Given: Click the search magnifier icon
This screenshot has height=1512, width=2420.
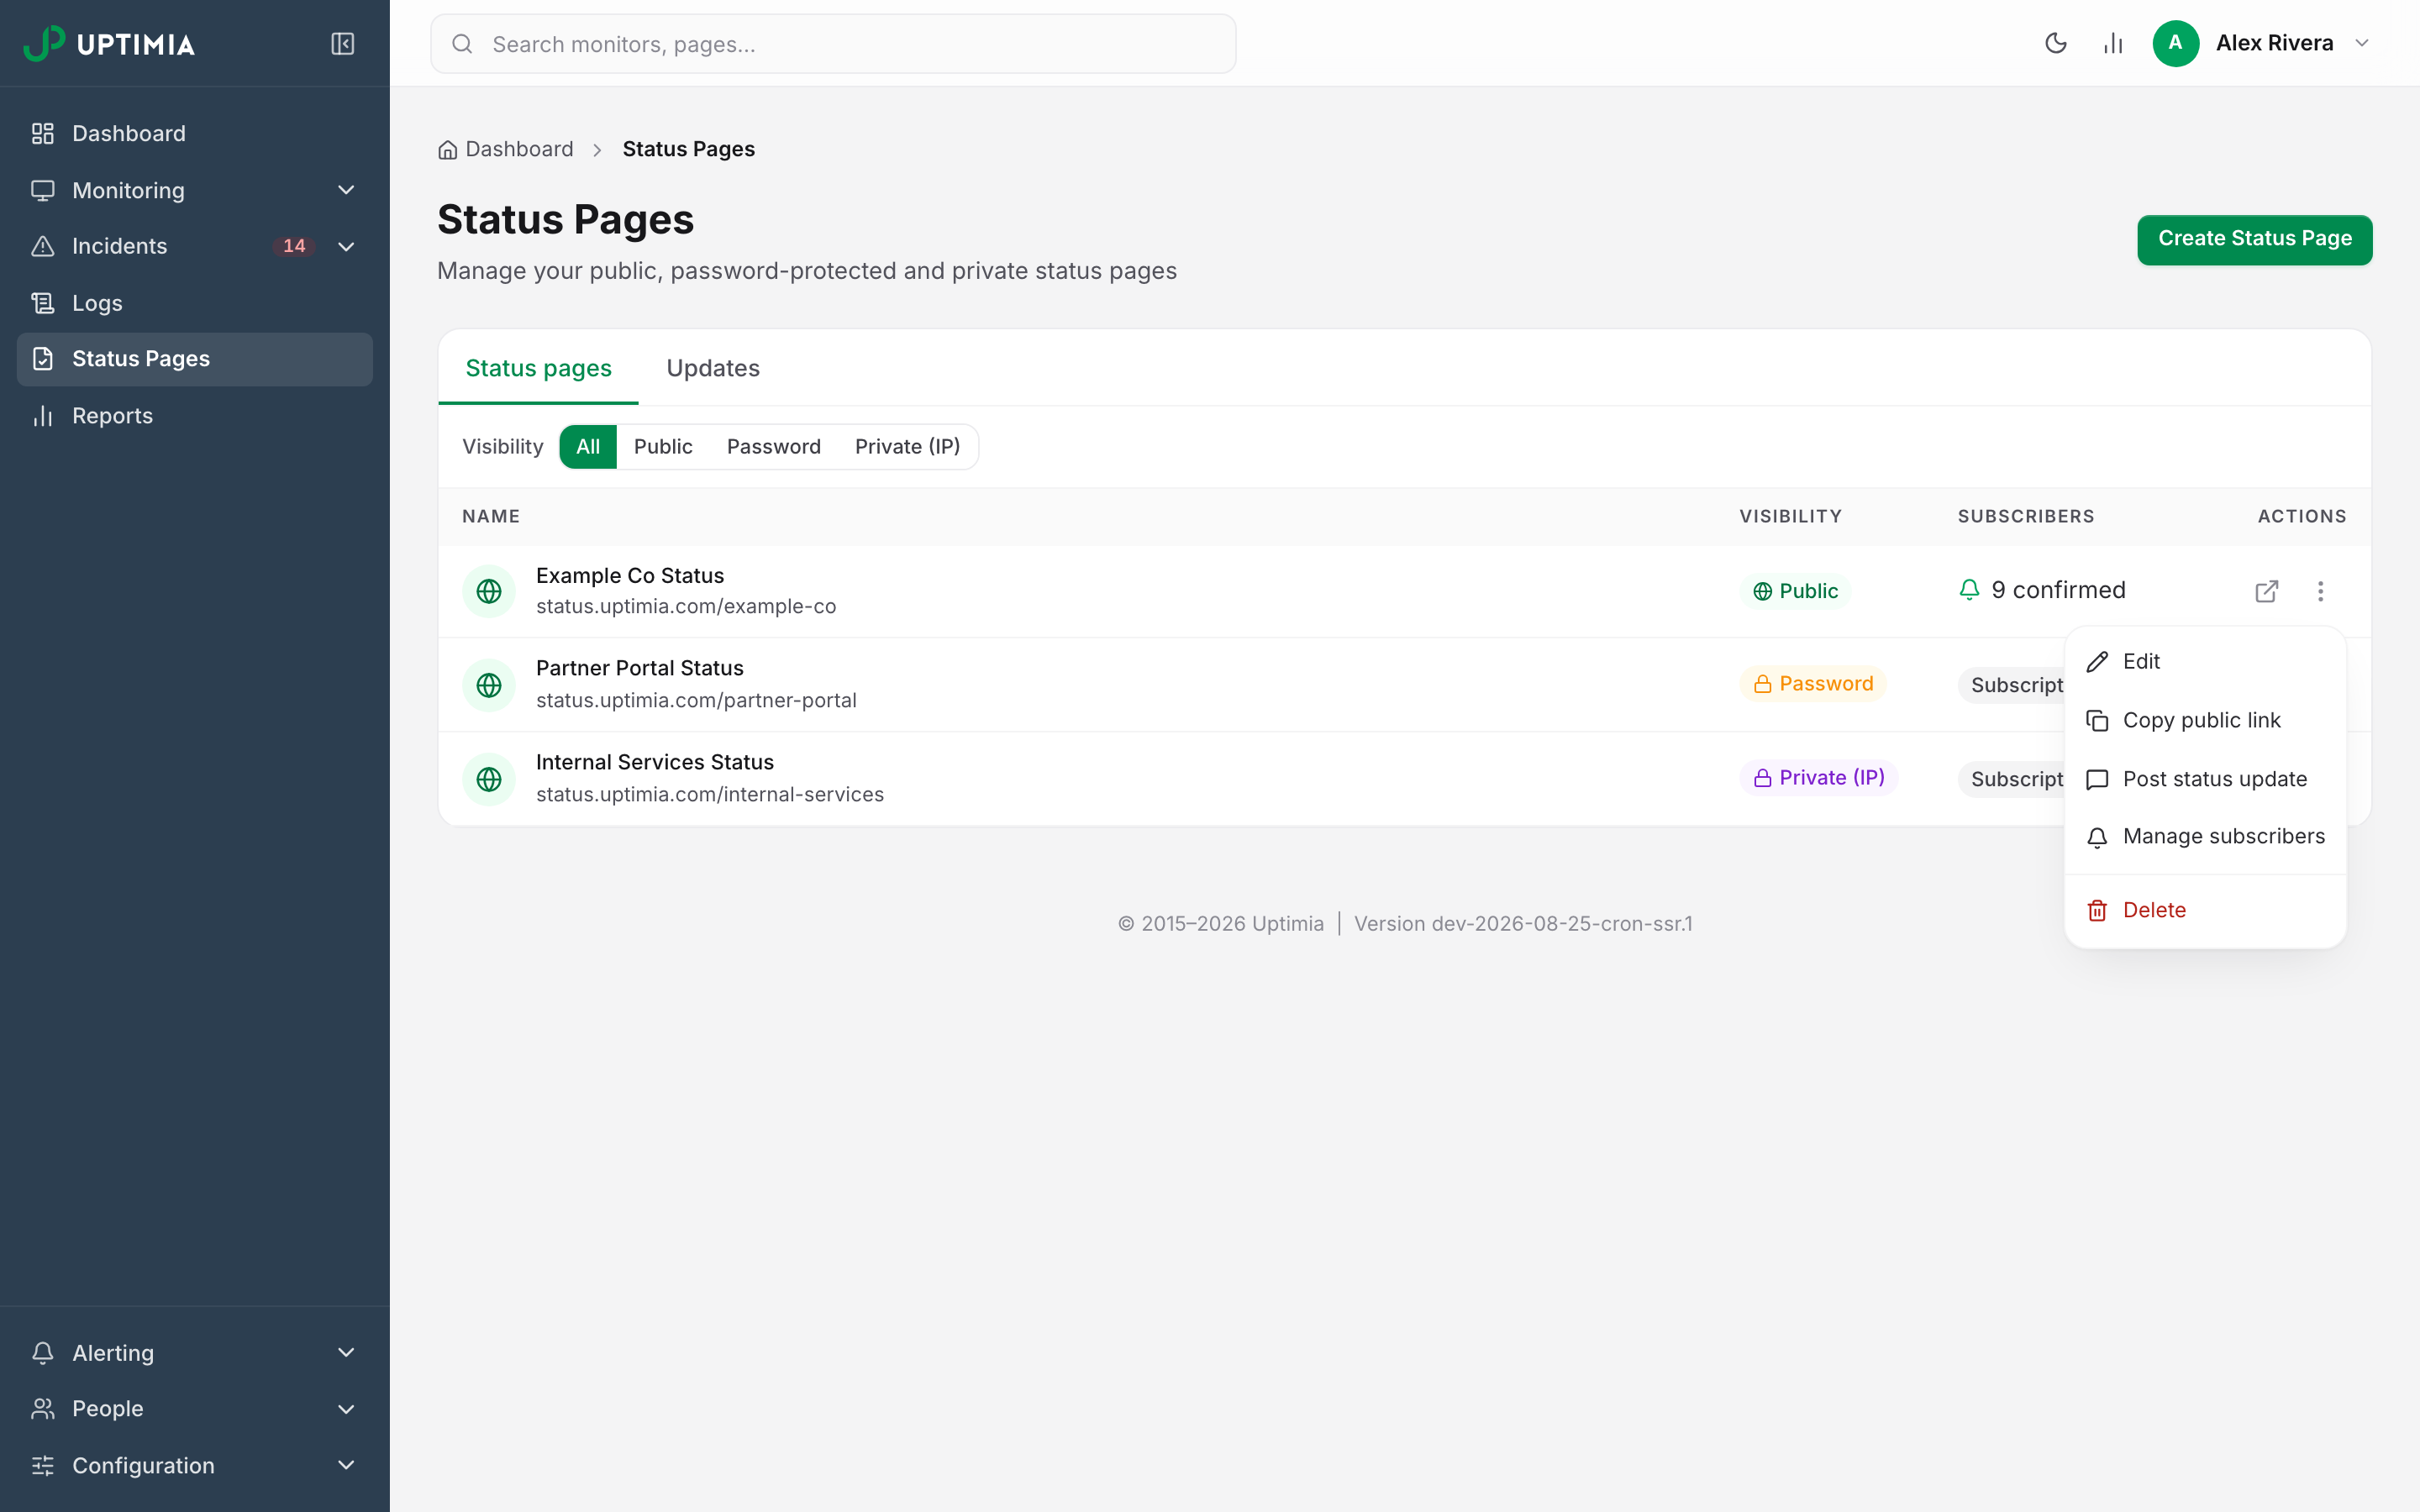Looking at the screenshot, I should tap(462, 44).
